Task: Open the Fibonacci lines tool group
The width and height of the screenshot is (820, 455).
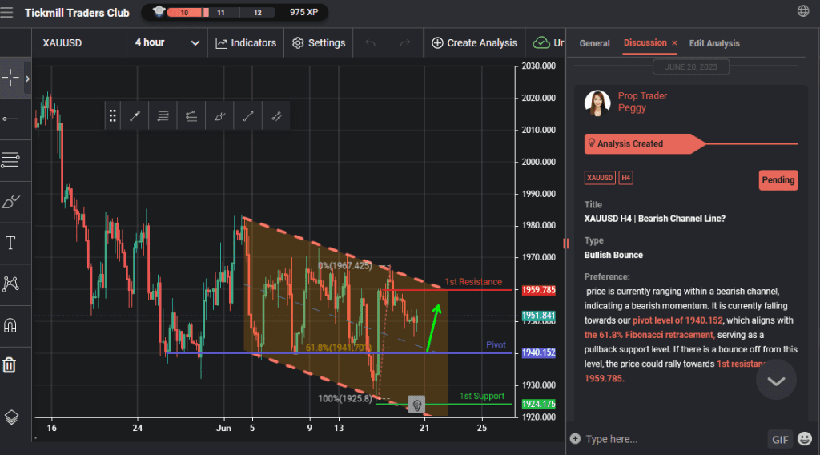Action: pos(10,159)
